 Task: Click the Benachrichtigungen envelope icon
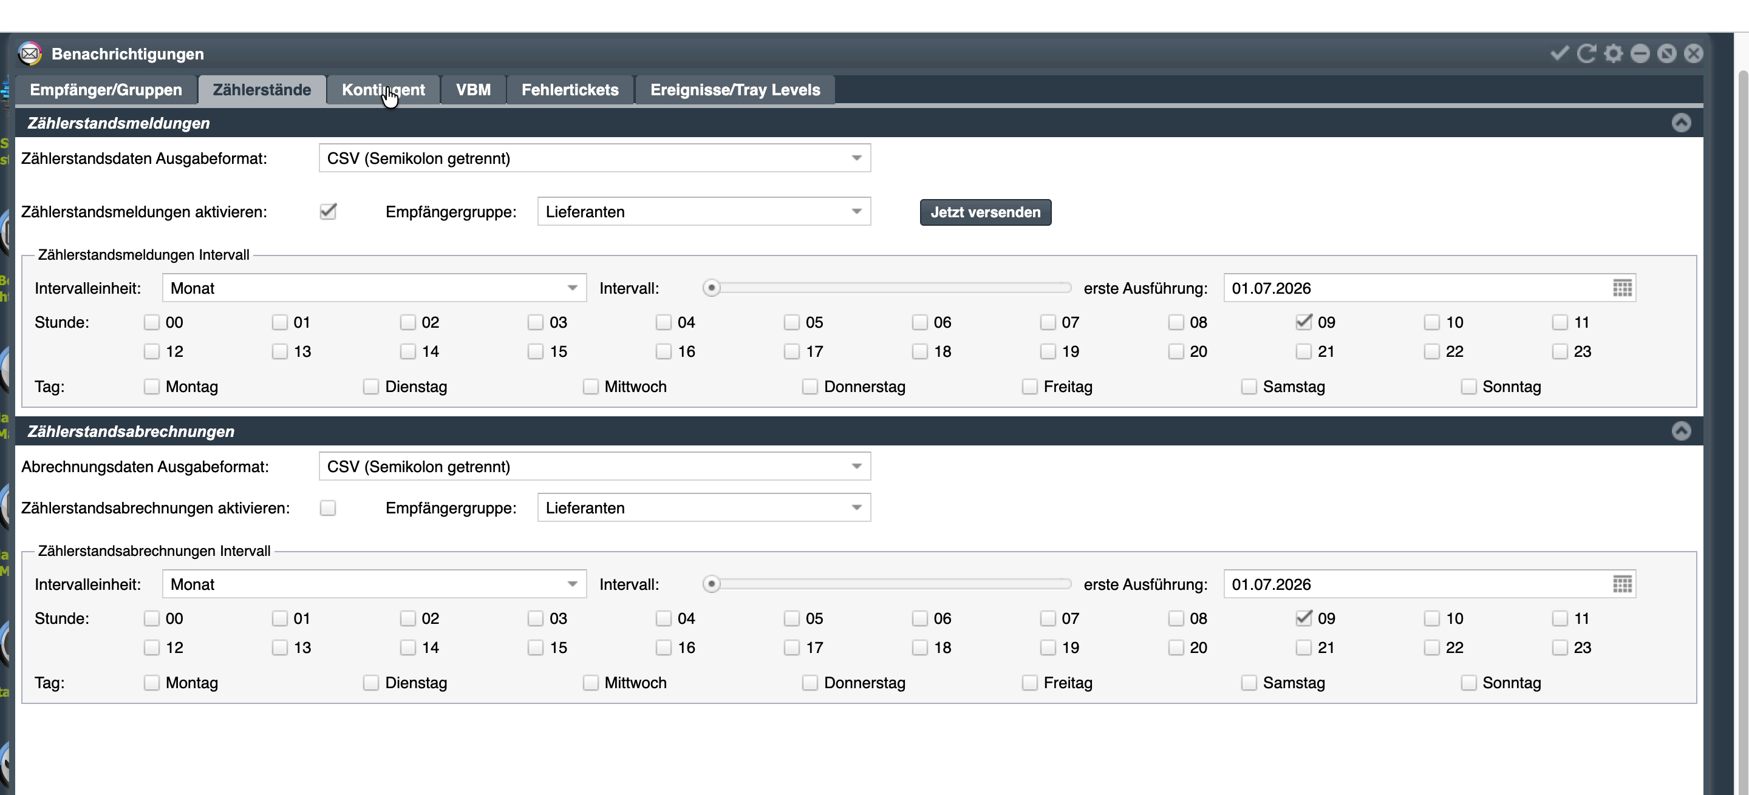pos(30,53)
